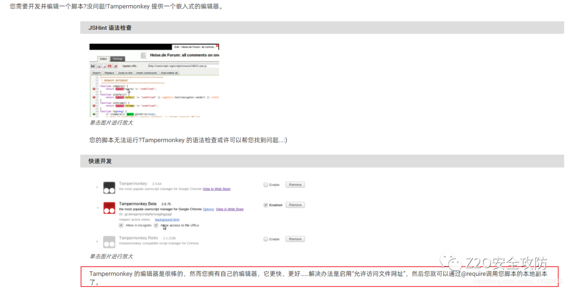Screen dimensions: 566x288
Task: Open View in Web Store link for Tampermonkey 2.5.64
Action: 216,189
